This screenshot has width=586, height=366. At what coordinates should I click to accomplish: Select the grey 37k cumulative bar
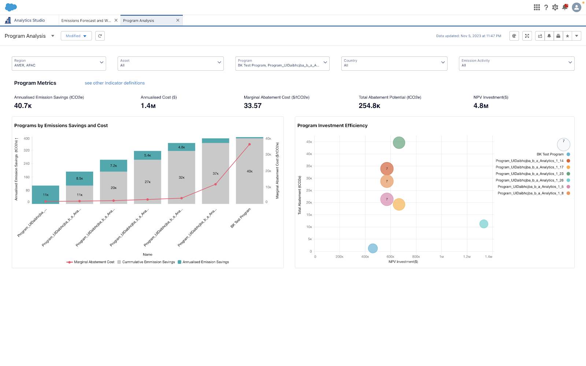coord(215,173)
